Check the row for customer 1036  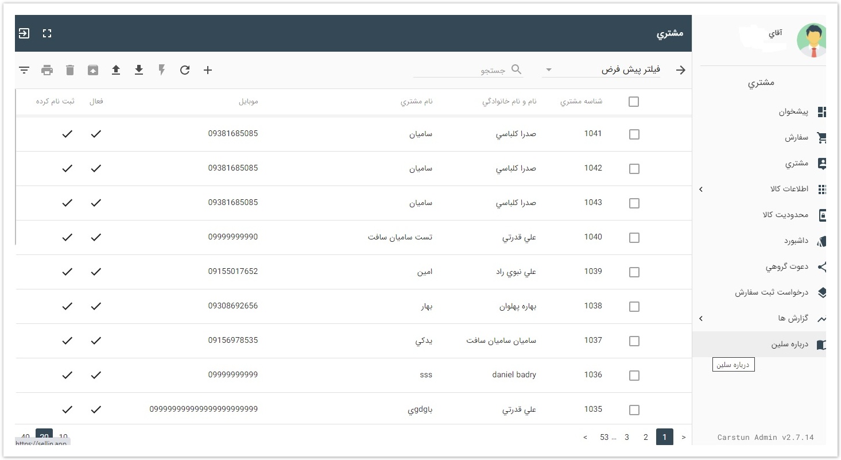tap(634, 375)
